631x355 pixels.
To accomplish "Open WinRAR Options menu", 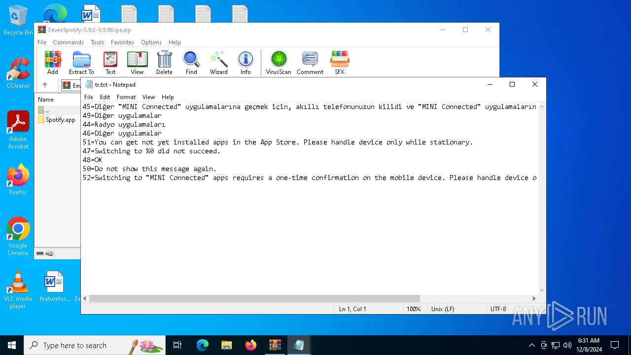I will tap(151, 42).
